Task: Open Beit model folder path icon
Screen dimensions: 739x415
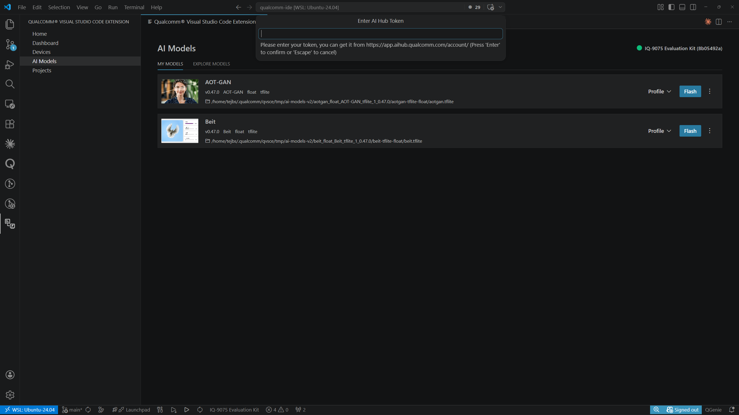Action: point(208,141)
